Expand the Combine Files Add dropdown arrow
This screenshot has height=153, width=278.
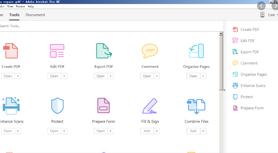click(x=203, y=131)
